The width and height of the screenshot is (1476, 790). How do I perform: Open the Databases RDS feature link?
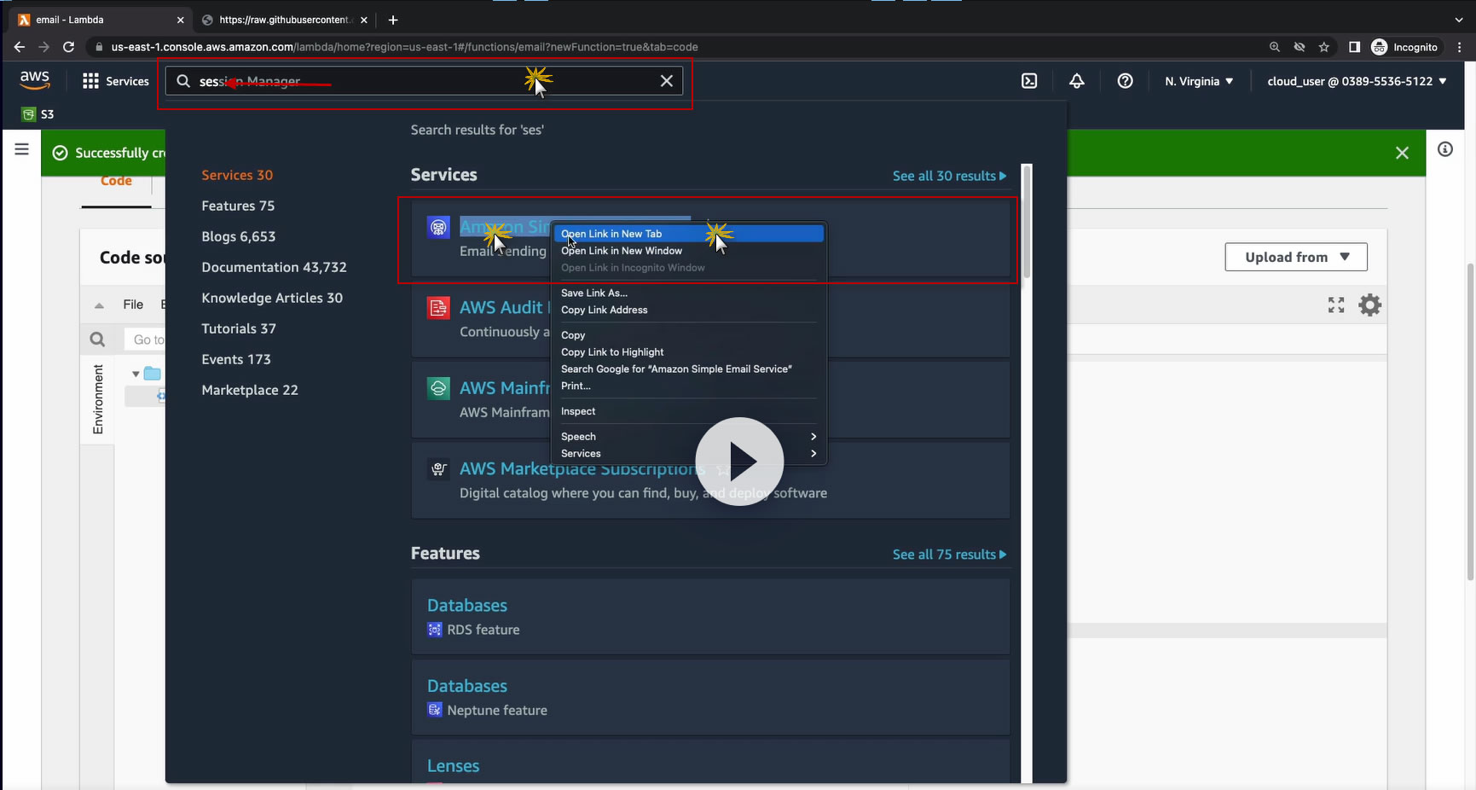467,606
